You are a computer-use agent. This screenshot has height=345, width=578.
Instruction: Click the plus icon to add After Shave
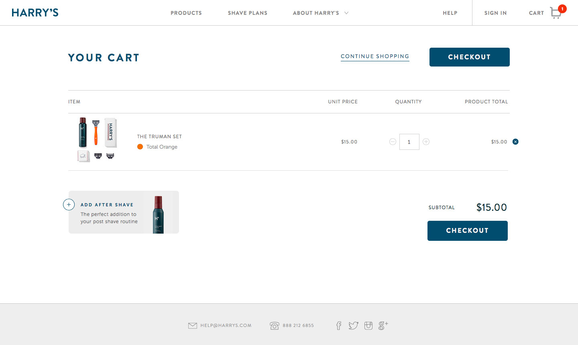tap(69, 205)
